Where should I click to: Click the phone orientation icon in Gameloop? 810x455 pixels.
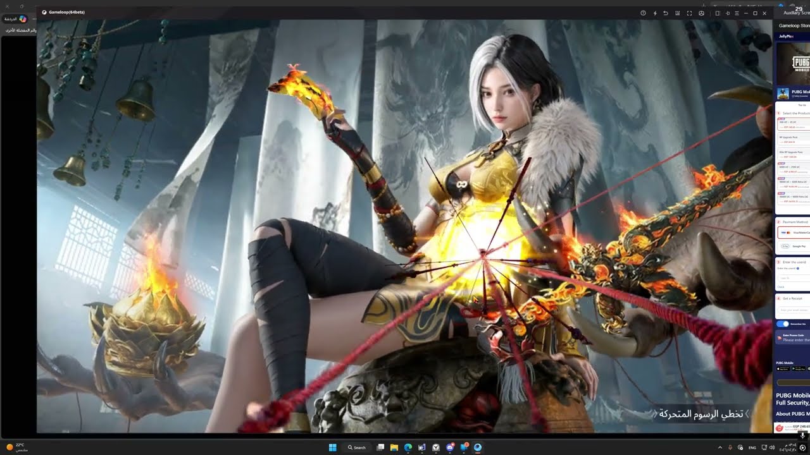click(x=718, y=13)
